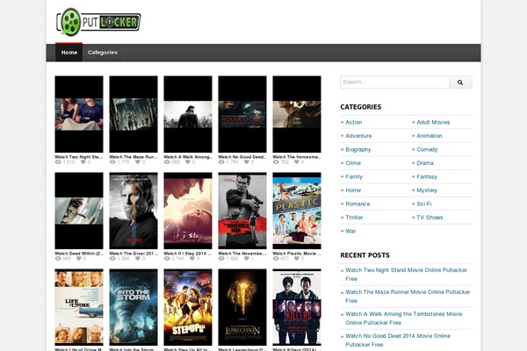The height and width of the screenshot is (351, 527).
Task: Click the heart icon under A Walk Among
Action: pyautogui.click(x=187, y=161)
